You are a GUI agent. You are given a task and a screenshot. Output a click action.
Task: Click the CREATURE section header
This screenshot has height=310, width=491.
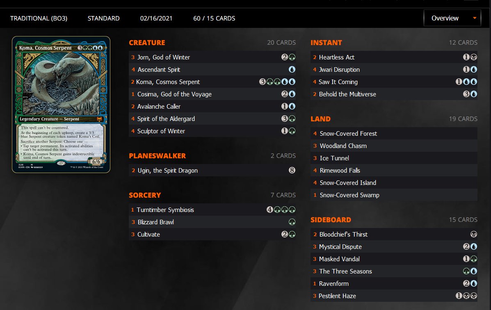[147, 43]
